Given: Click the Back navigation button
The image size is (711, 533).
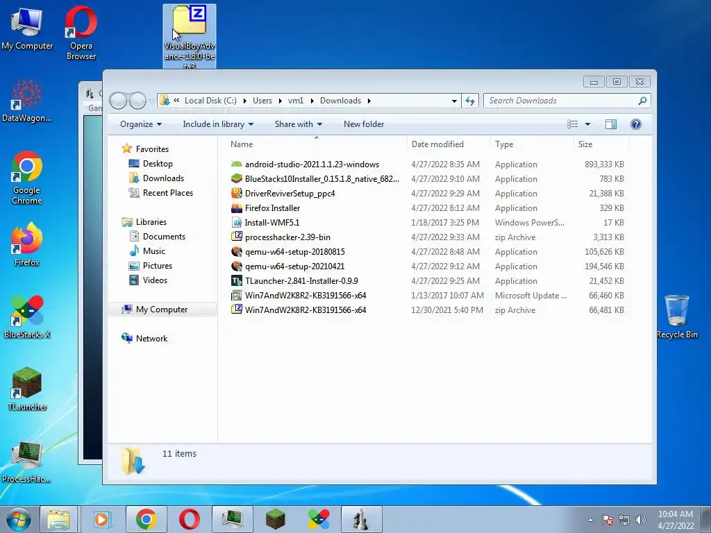Looking at the screenshot, I should pyautogui.click(x=118, y=101).
